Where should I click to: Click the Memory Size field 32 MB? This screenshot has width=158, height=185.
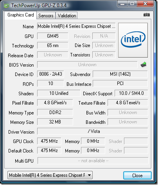[55, 122]
